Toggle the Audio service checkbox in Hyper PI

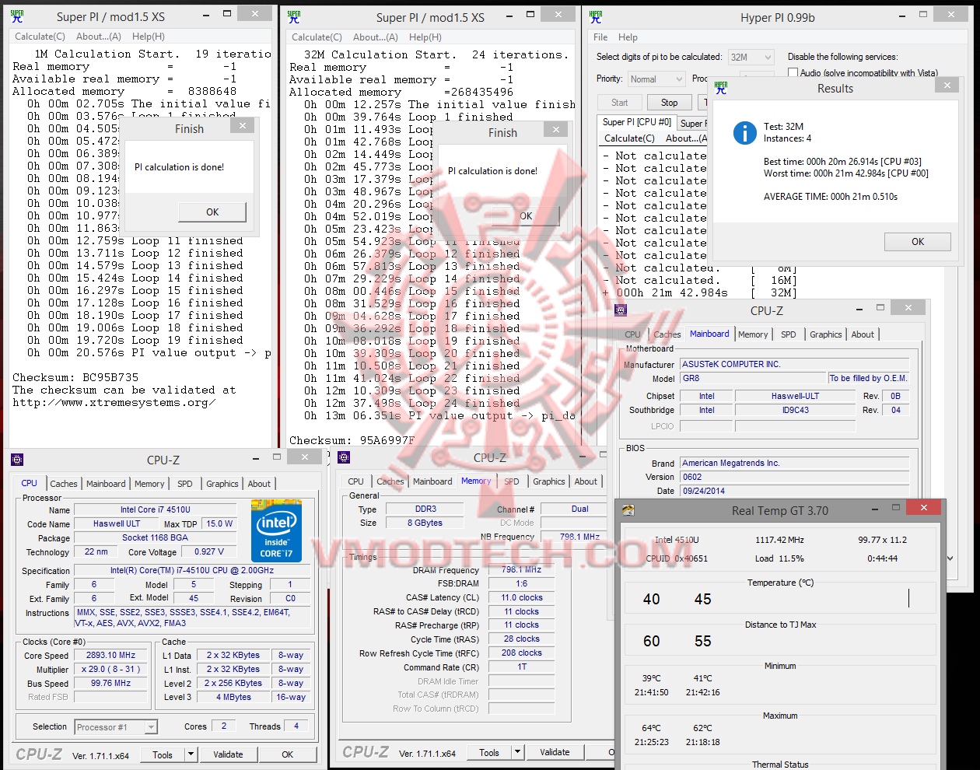[x=793, y=72]
